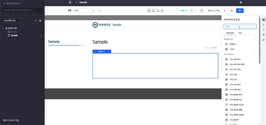Switch to the 위젯 tab
266x125 pixels.
(x=240, y=33)
